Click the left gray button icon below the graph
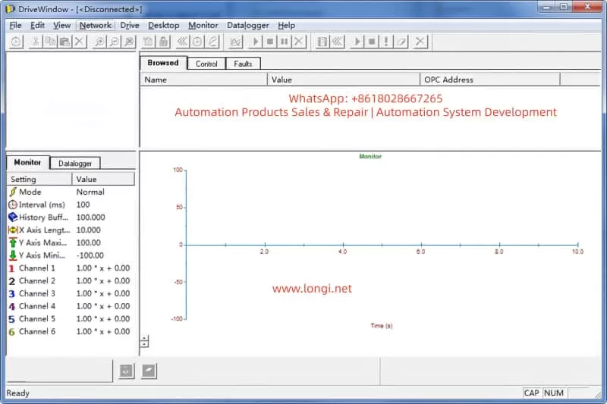This screenshot has width=607, height=404. click(x=126, y=371)
